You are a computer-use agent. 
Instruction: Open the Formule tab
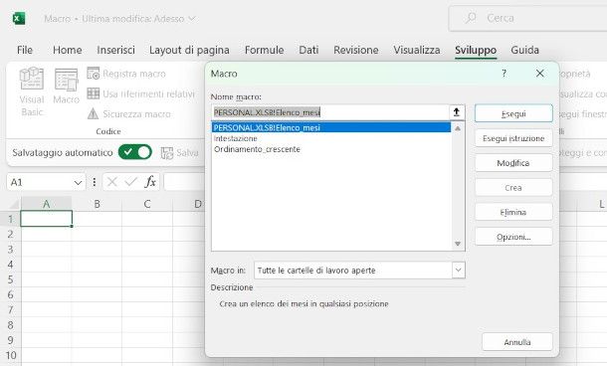click(x=264, y=50)
